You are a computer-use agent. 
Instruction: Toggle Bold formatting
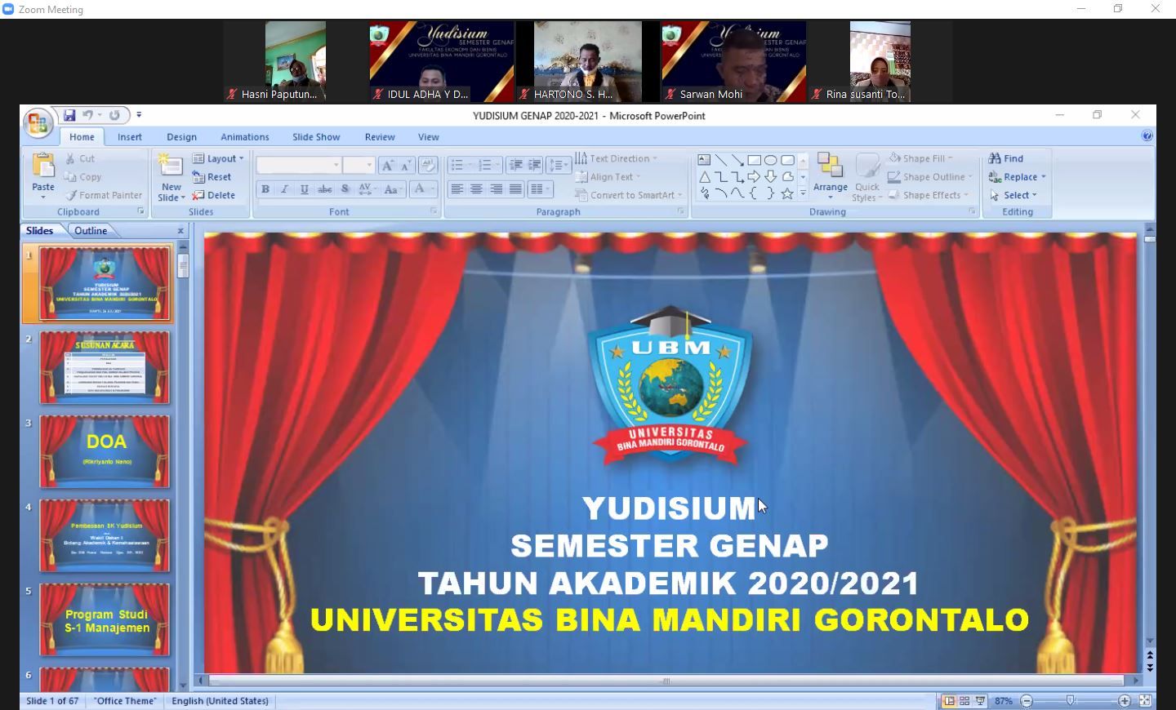265,189
